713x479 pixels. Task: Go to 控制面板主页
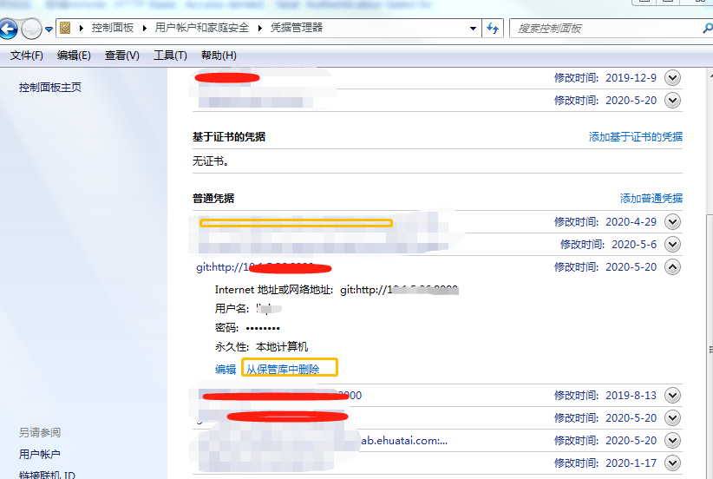point(50,88)
